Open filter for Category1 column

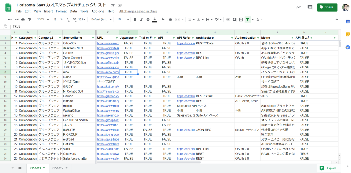coord(35,38)
